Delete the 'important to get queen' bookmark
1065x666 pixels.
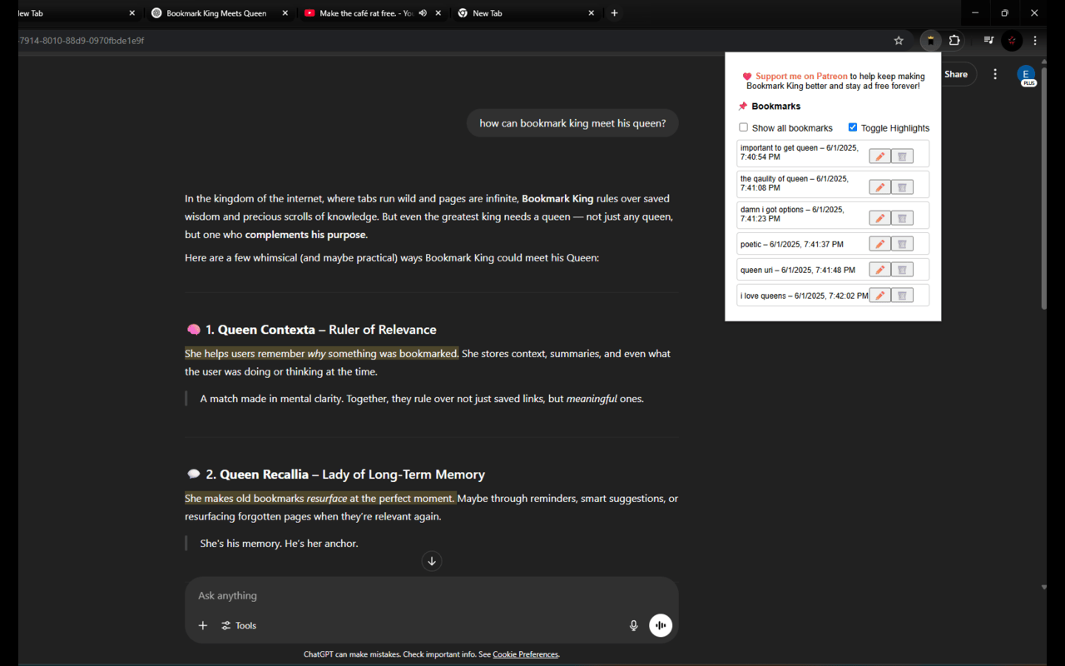(x=902, y=157)
